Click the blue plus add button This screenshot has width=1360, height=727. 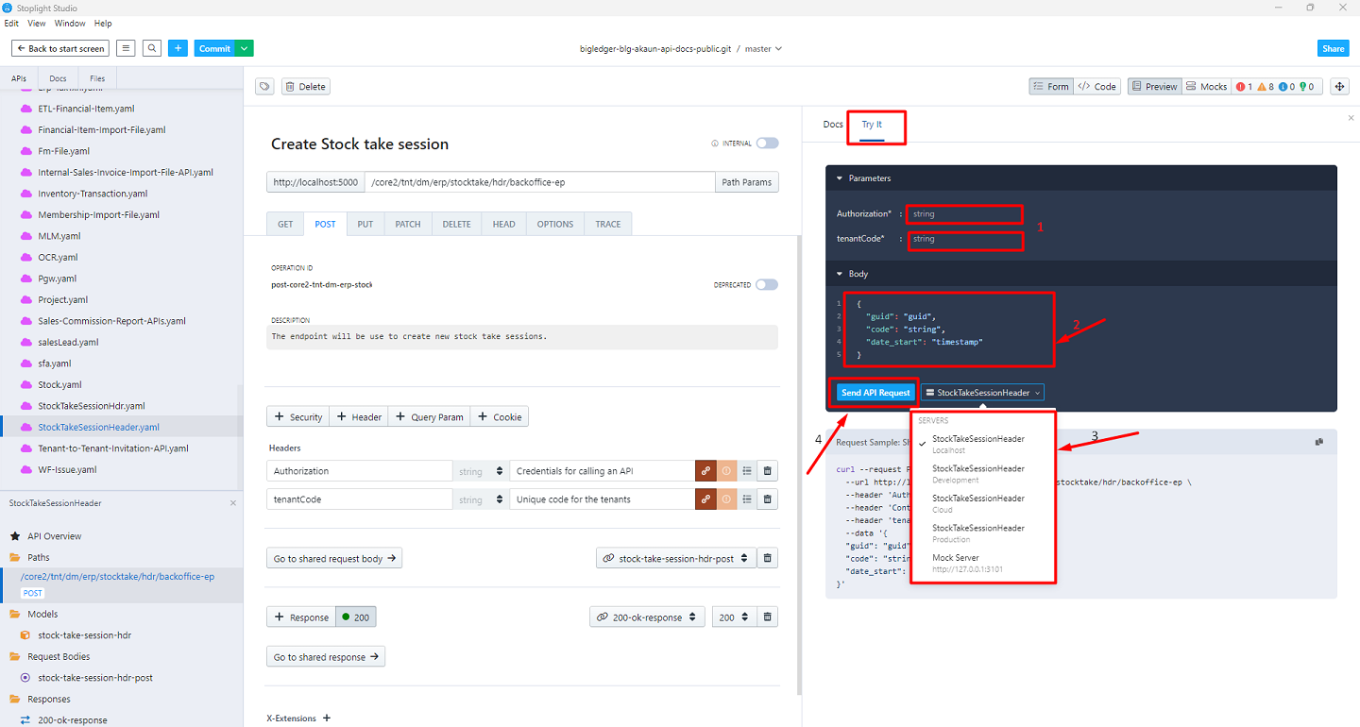178,48
